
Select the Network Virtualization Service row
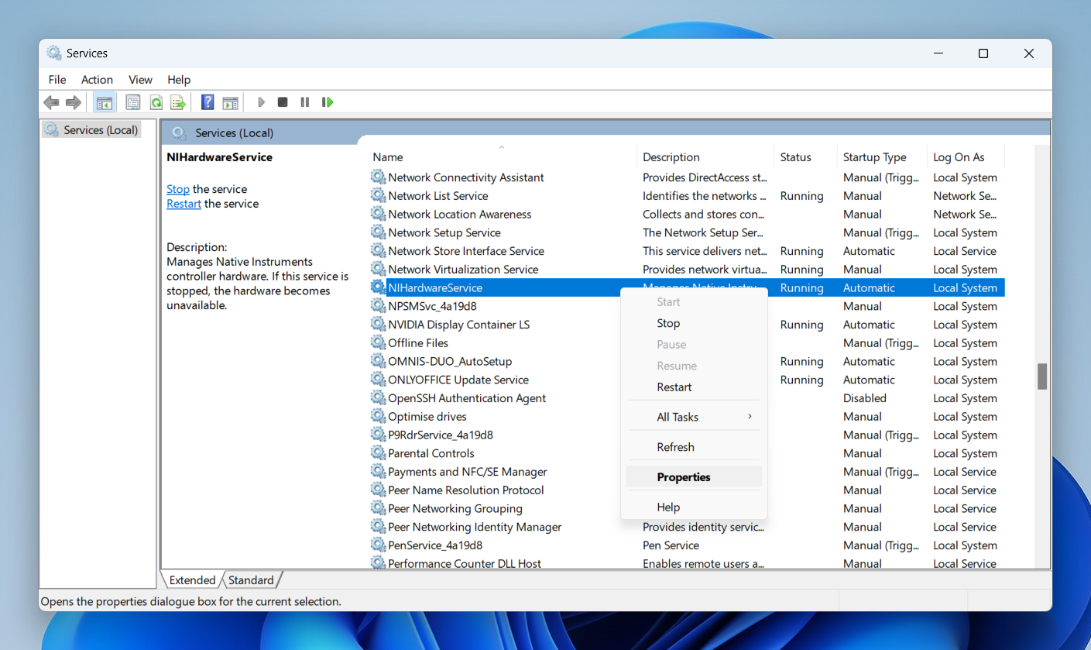(687, 270)
